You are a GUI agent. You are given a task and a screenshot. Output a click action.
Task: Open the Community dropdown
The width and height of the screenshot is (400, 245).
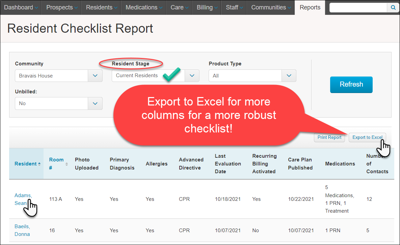[x=95, y=75]
